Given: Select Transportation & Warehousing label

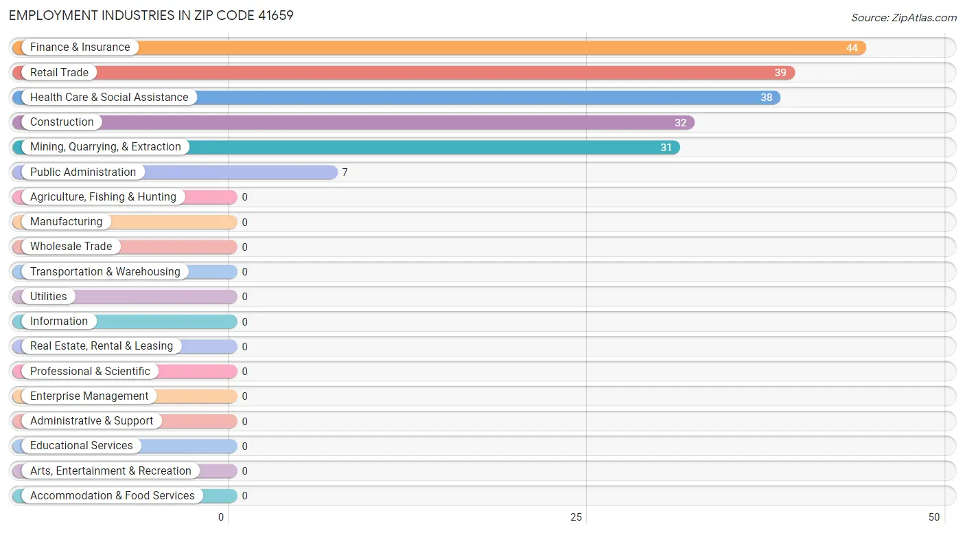Looking at the screenshot, I should [x=105, y=272].
